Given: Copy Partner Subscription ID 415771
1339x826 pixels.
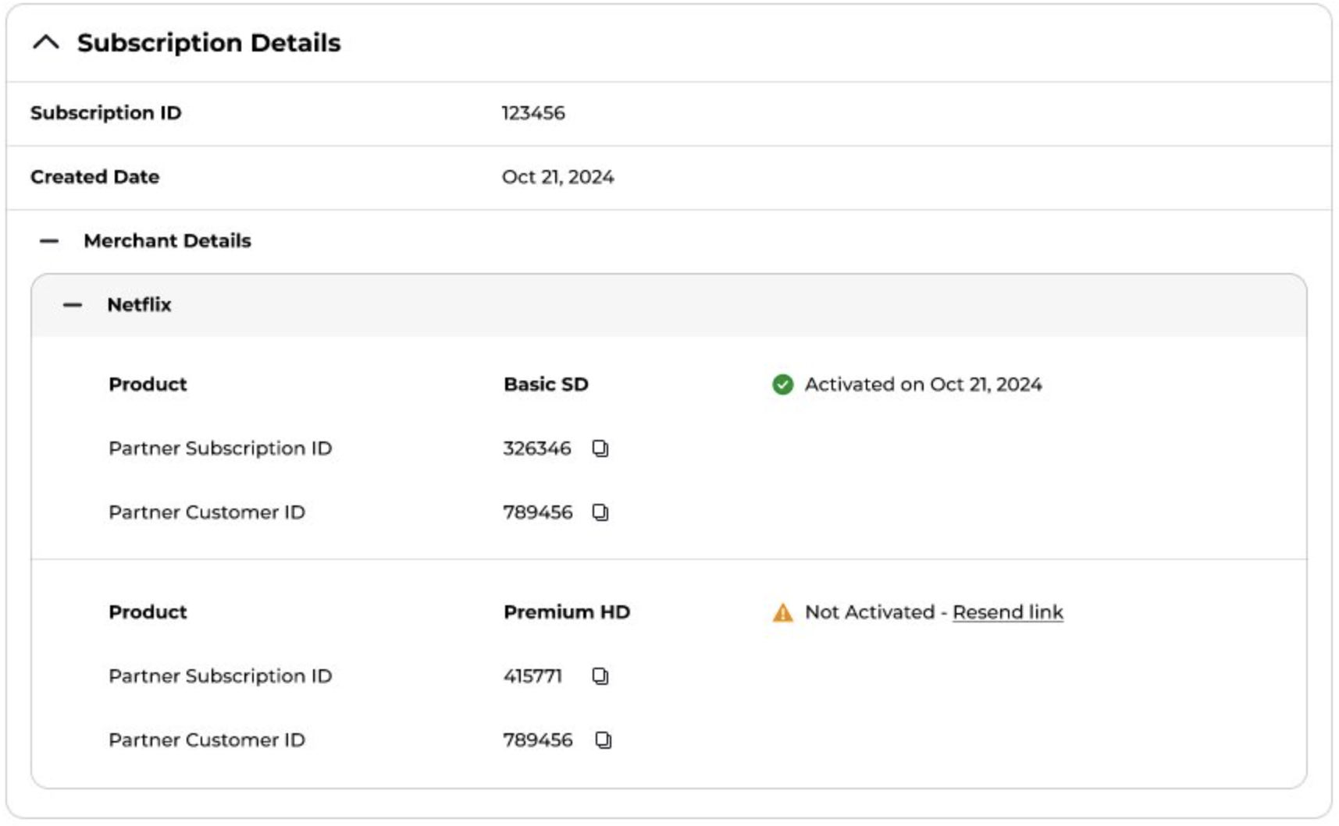Looking at the screenshot, I should 600,676.
